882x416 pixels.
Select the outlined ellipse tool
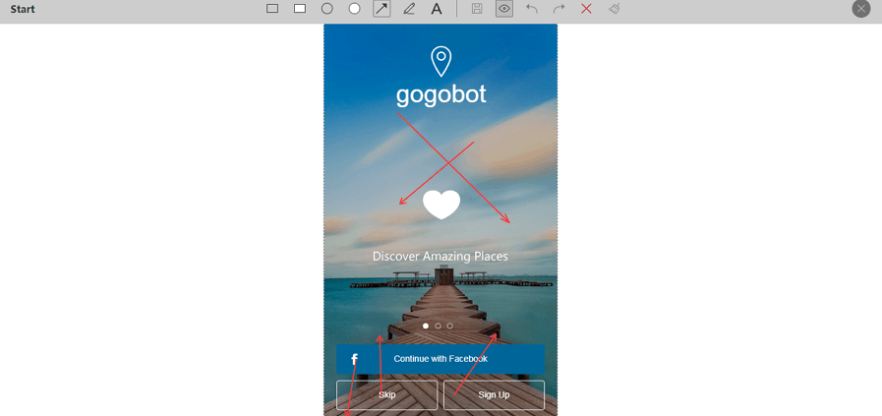pos(327,9)
